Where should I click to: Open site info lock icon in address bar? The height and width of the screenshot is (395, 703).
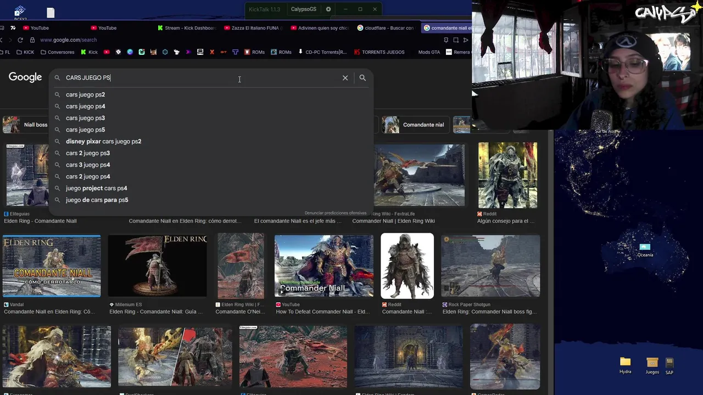(x=32, y=40)
